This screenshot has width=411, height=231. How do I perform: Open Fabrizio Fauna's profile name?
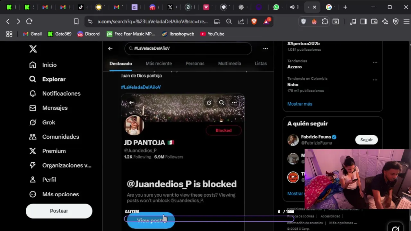pyautogui.click(x=316, y=137)
